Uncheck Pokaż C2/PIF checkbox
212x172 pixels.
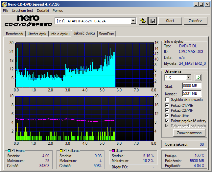(x=167, y=110)
